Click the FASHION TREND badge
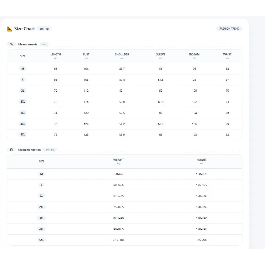265x265 pixels. point(229,29)
